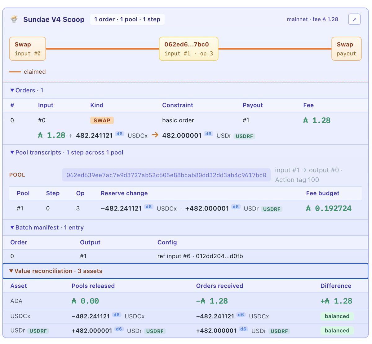
Task: Click the Step column header
Action: [53, 193]
